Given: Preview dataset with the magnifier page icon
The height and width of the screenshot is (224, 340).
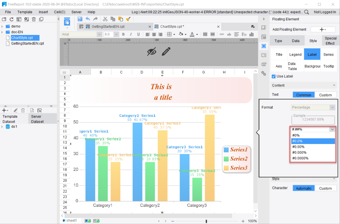Looking at the screenshot, I should [x=32, y=110].
